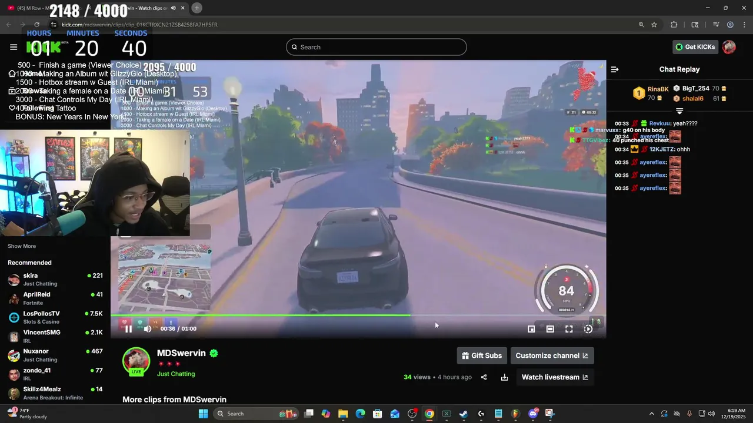
Task: Open Chrome three-dot menu
Action: [x=744, y=25]
